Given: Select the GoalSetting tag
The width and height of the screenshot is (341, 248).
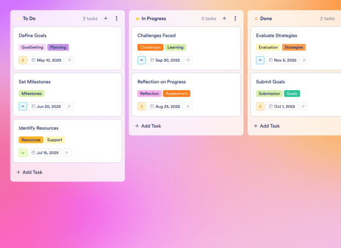Looking at the screenshot, I should (32, 47).
